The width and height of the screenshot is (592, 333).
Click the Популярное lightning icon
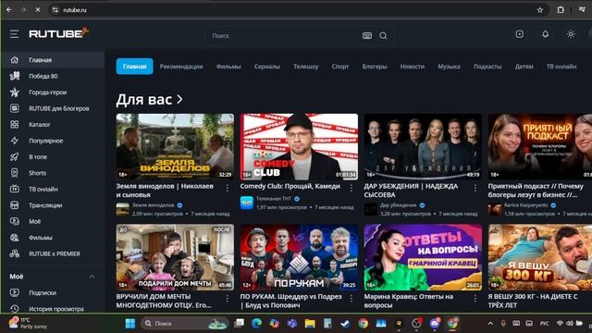pyautogui.click(x=15, y=141)
